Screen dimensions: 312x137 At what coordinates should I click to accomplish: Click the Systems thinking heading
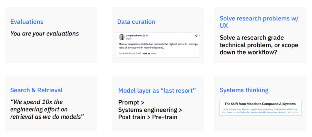244,90
